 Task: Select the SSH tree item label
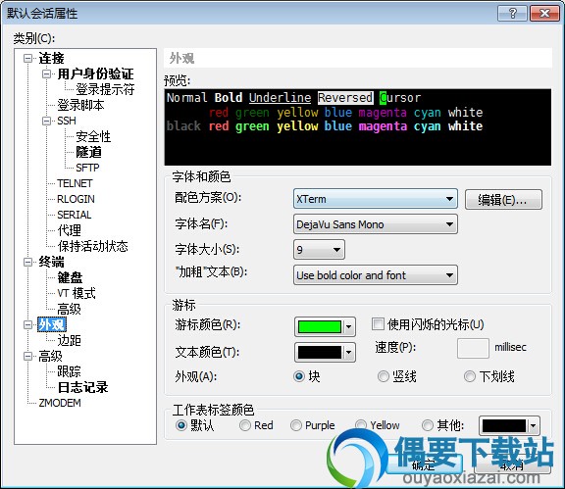pos(67,121)
